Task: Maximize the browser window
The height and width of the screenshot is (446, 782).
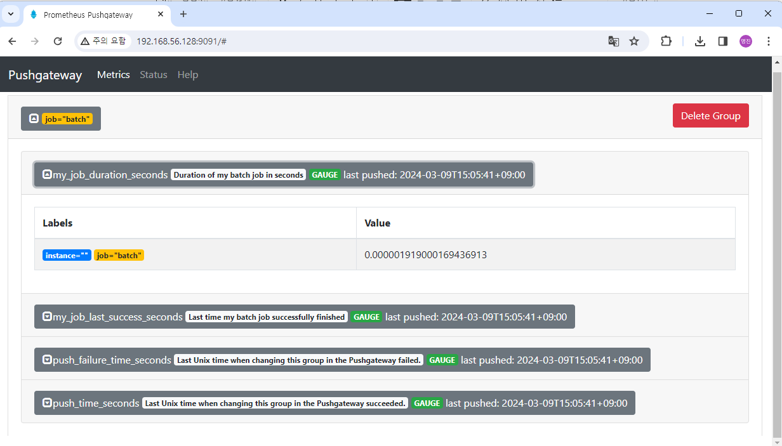Action: point(738,13)
